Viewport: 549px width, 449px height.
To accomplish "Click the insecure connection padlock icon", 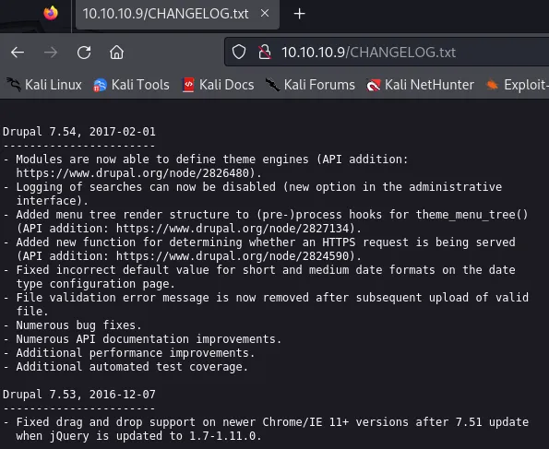I will [265, 53].
